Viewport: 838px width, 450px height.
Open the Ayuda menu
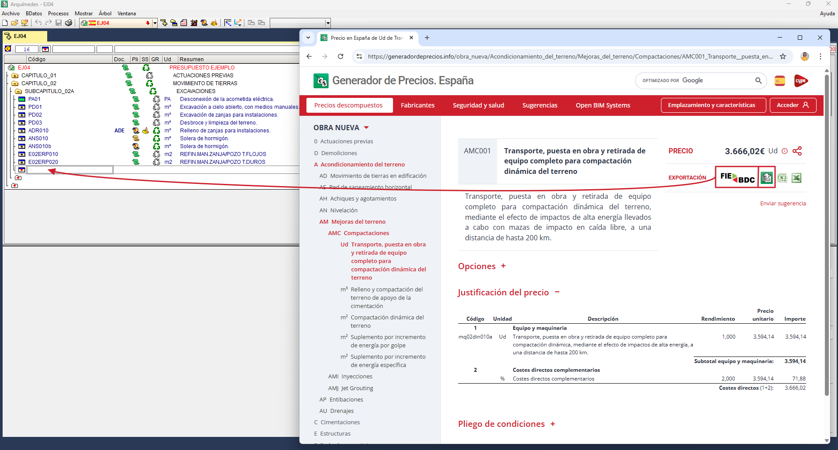tap(827, 14)
